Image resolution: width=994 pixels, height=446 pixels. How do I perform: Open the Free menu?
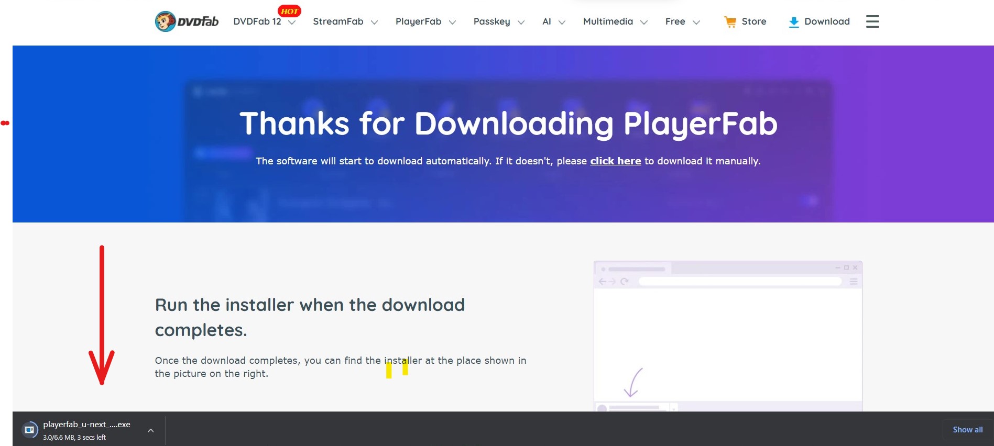pos(675,21)
